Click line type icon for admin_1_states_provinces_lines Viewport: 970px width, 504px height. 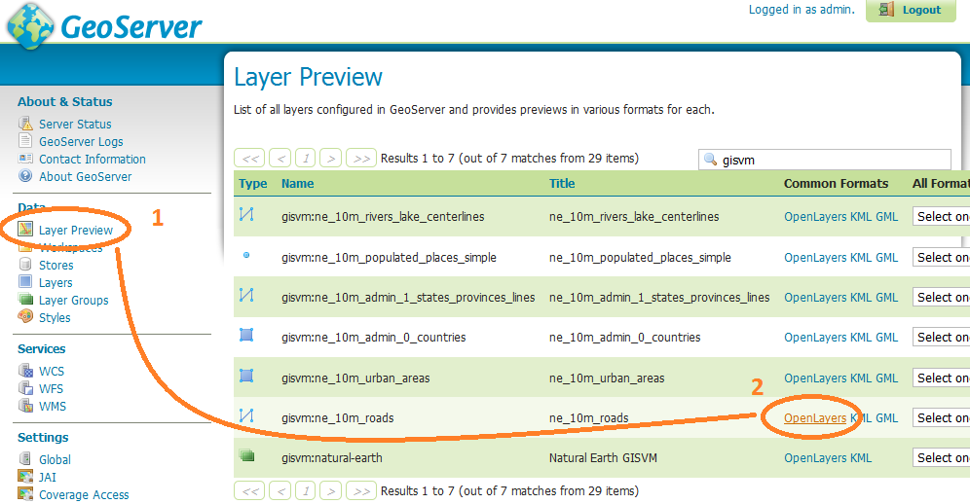[246, 295]
